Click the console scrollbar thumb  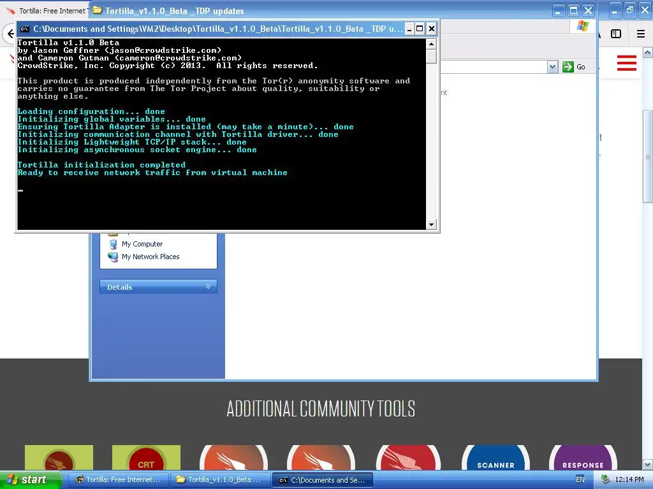[431, 56]
